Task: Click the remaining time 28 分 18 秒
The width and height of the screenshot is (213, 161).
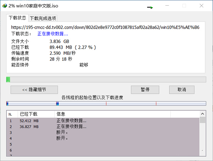Action: (x=61, y=59)
